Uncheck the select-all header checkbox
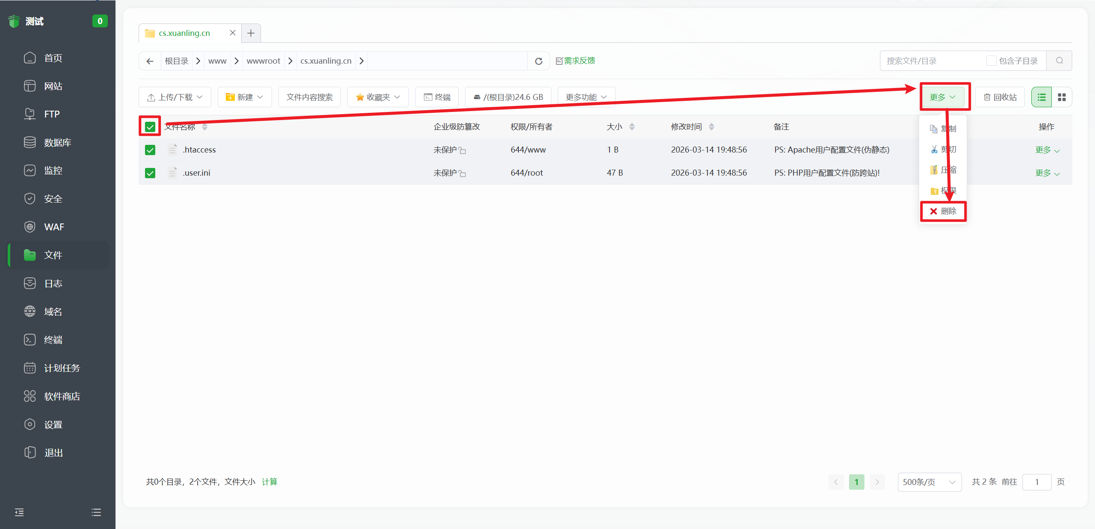 pos(150,127)
